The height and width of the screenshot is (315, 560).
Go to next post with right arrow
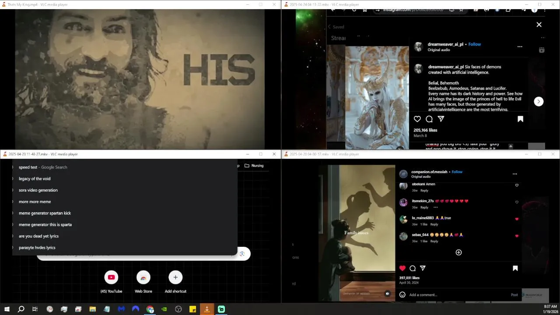click(x=539, y=101)
